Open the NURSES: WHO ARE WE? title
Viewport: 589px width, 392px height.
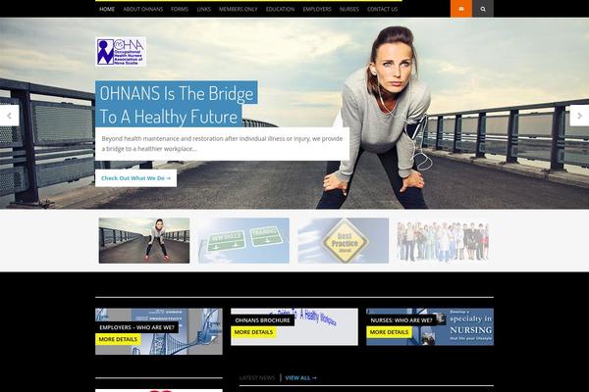point(402,320)
